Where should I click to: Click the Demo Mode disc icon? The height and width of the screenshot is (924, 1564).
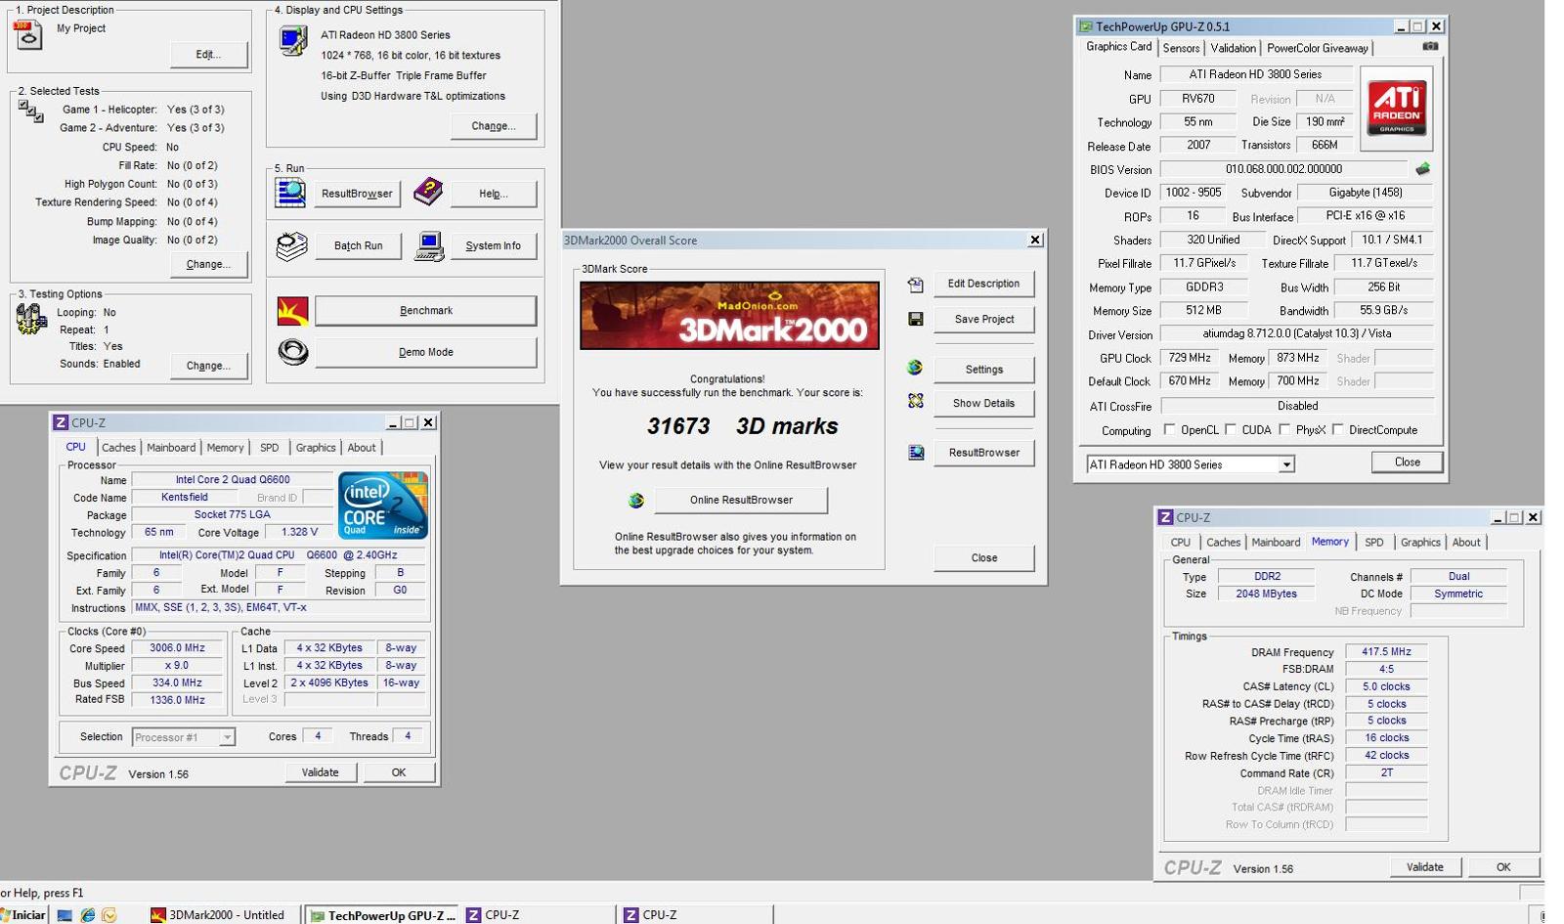point(292,352)
